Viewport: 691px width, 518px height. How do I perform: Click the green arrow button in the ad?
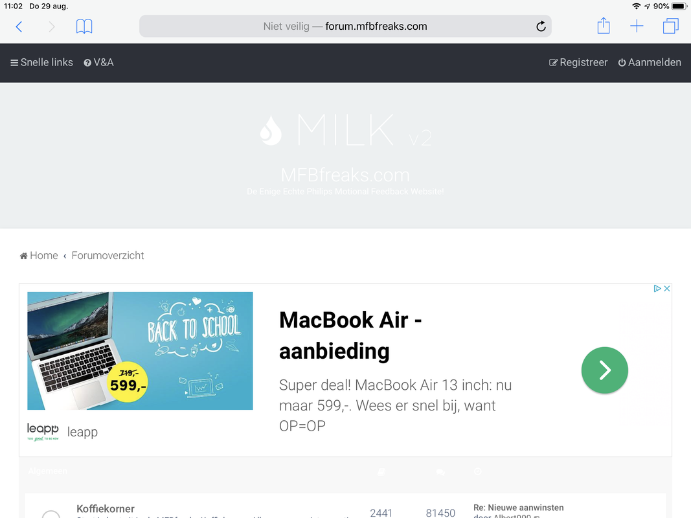[x=605, y=370]
